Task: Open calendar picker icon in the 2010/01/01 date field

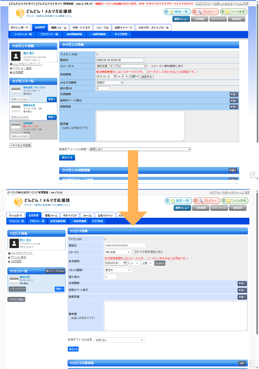Action: [115, 77]
